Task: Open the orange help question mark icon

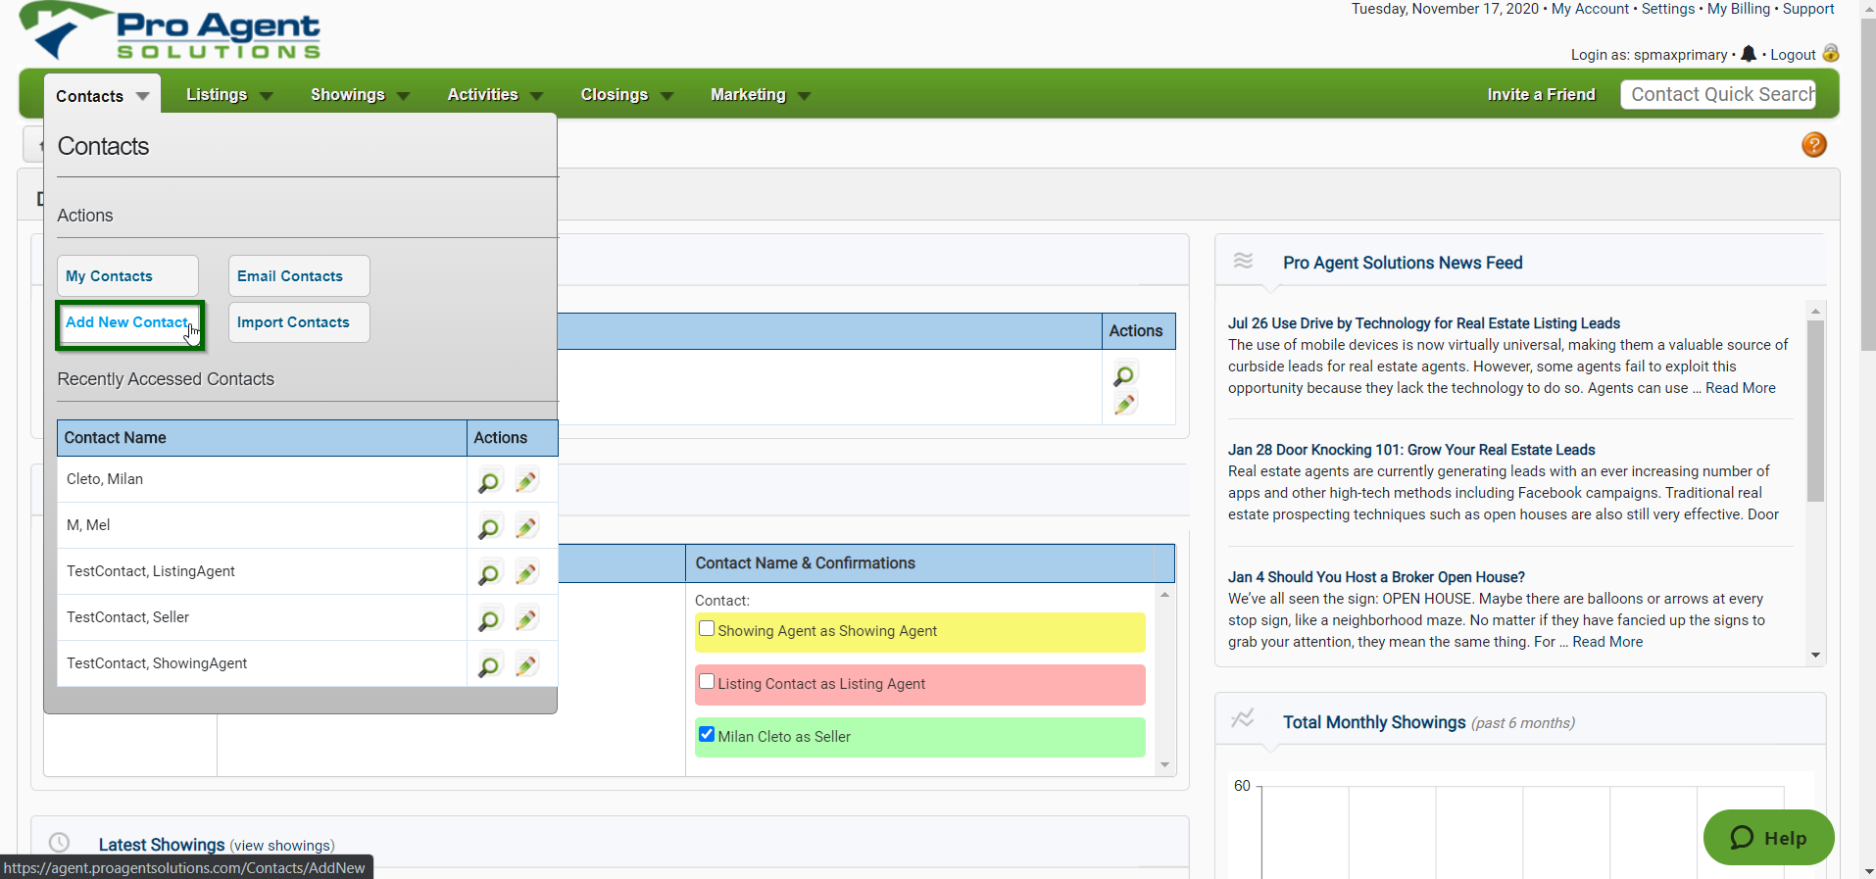Action: [x=1814, y=145]
